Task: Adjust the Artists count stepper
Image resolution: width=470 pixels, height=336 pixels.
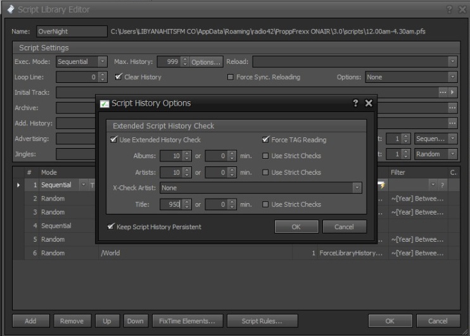Action: tap(187, 172)
